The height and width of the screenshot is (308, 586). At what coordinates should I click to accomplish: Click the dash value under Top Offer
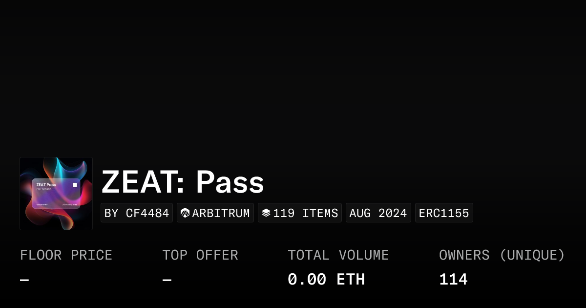coord(167,280)
